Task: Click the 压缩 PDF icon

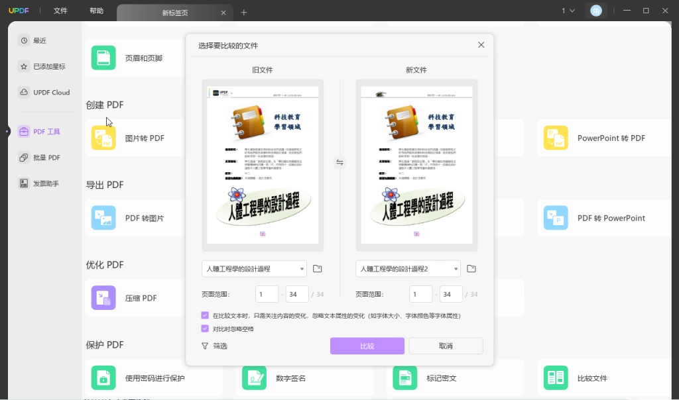Action: [103, 298]
